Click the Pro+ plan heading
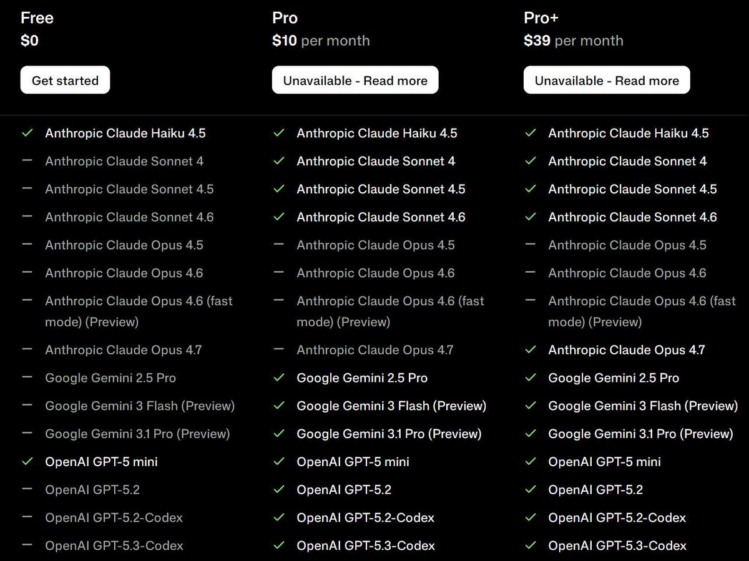 click(x=541, y=18)
